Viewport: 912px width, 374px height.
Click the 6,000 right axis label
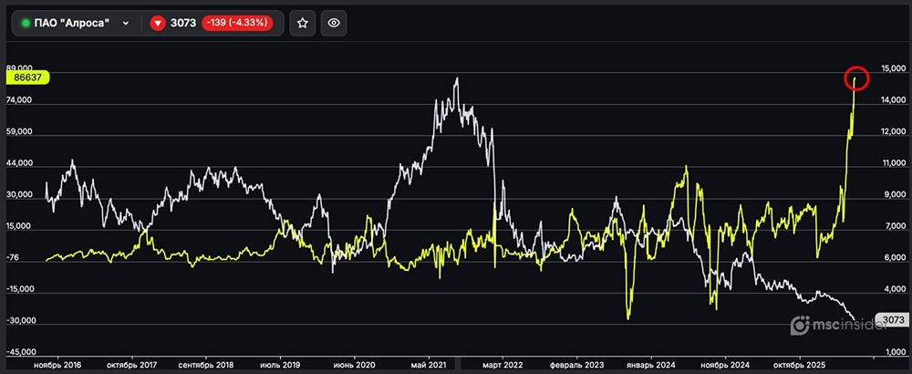(x=894, y=258)
